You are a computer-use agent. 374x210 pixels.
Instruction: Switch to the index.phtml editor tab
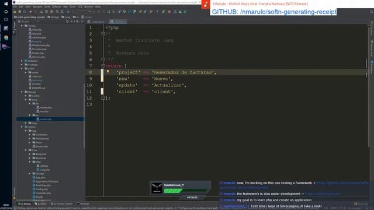pos(96,22)
